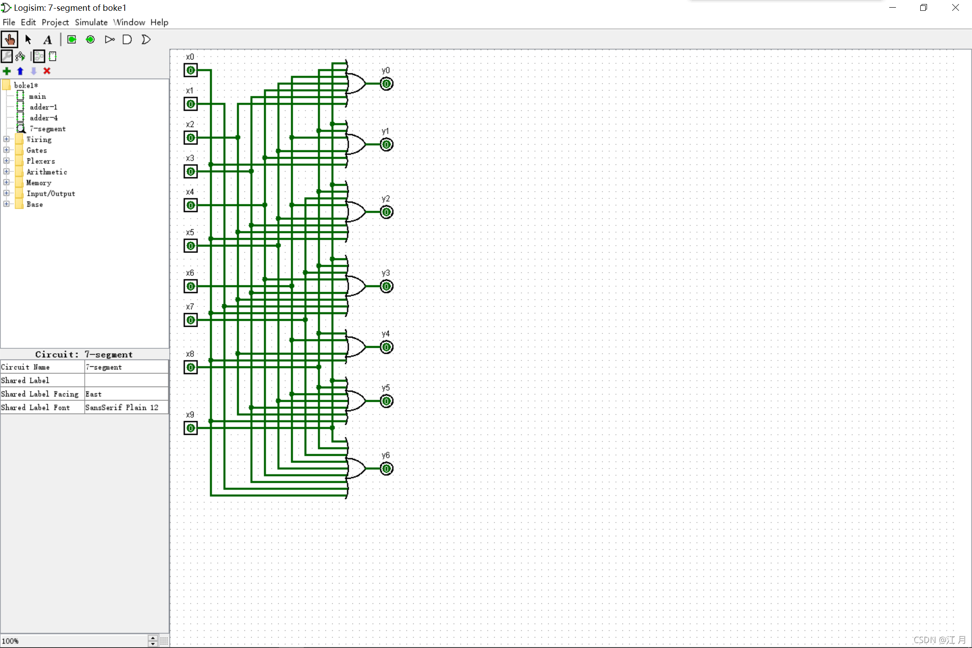Viewport: 972px width, 648px height.
Task: Choose the AND gate tool
Action: (x=127, y=40)
